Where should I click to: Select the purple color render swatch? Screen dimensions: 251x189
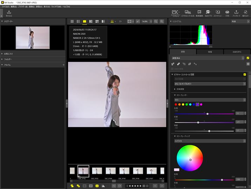197,104
